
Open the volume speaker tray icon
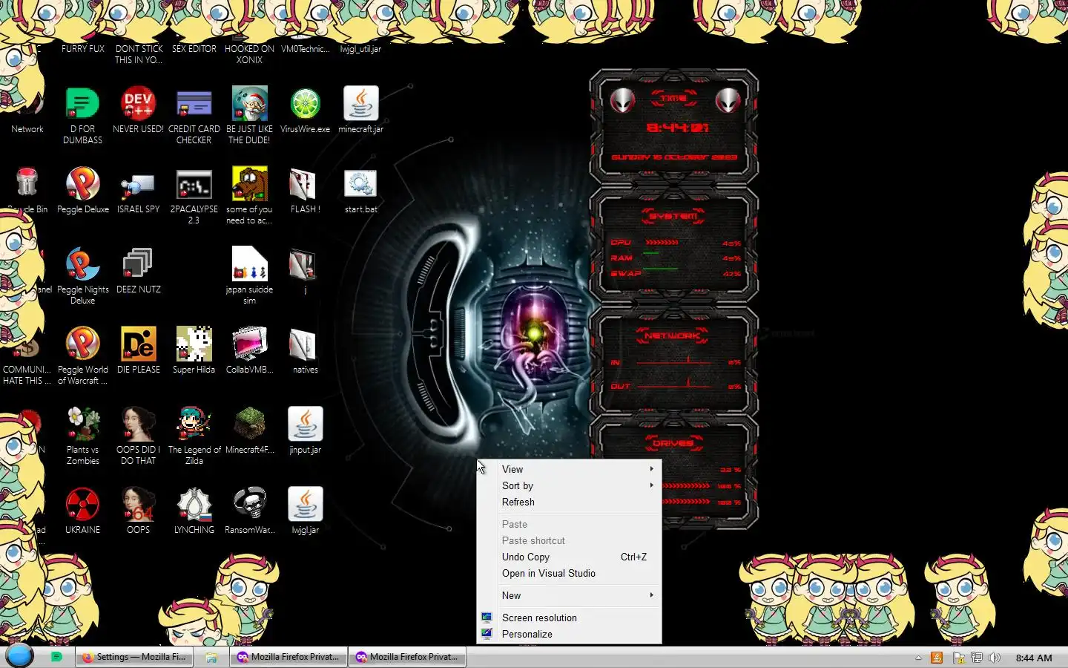995,658
